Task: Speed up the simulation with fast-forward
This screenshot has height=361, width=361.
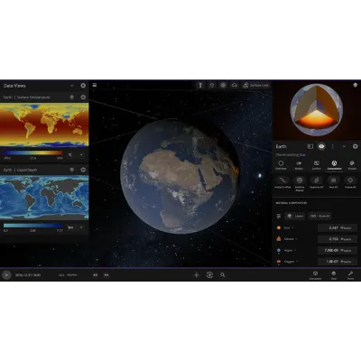Action: click(x=106, y=275)
